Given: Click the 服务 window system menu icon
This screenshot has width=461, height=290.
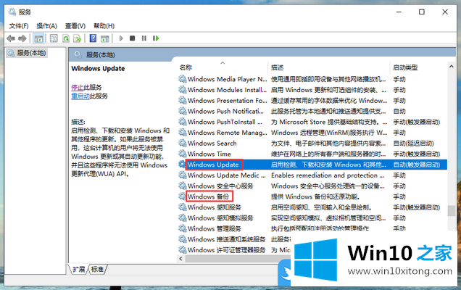Looking at the screenshot, I should [12, 12].
